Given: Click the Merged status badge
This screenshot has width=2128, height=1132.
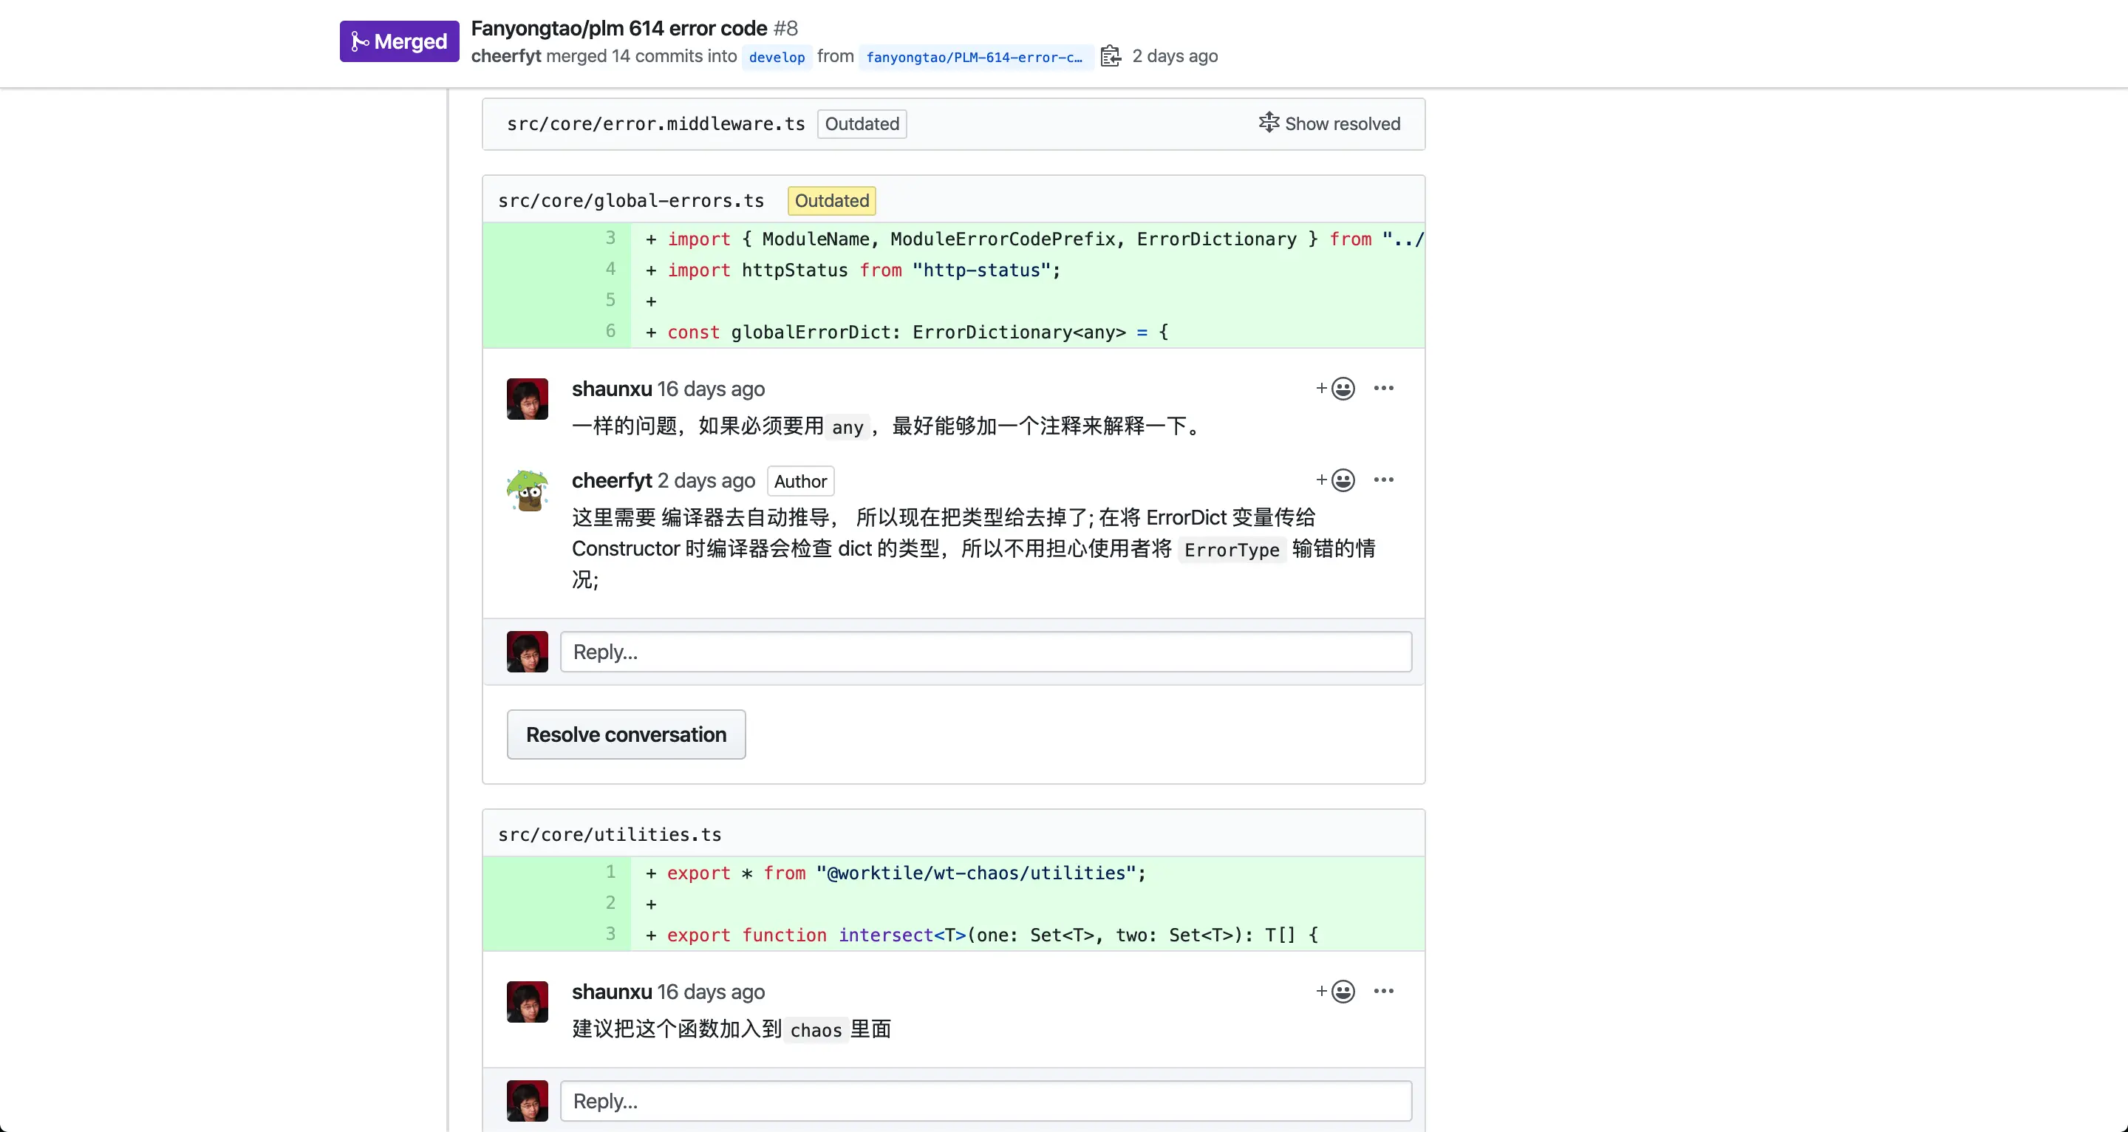Looking at the screenshot, I should coord(399,41).
